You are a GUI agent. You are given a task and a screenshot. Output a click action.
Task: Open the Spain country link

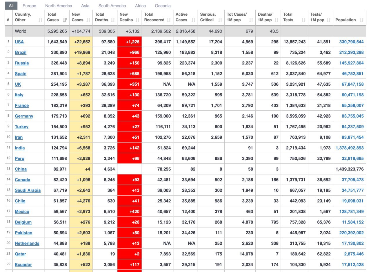(21, 74)
